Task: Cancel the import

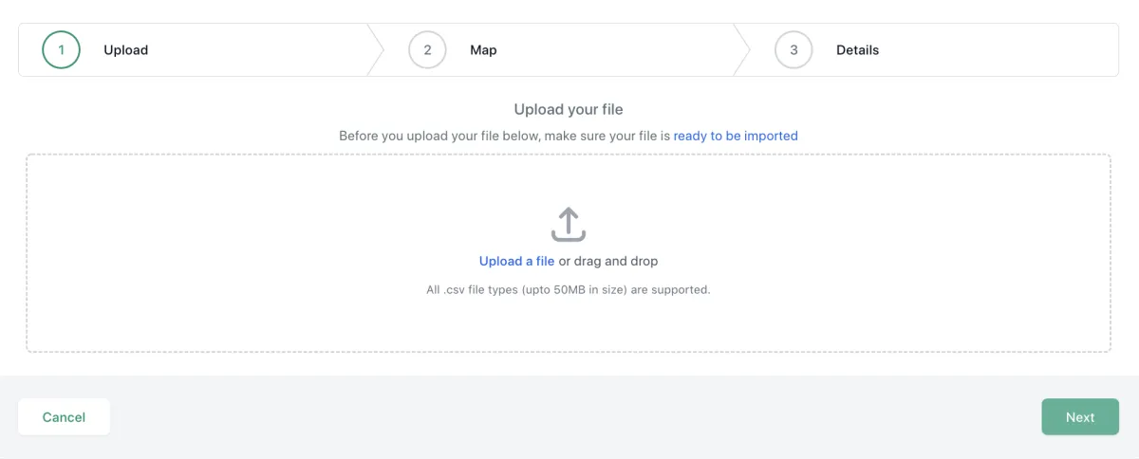Action: (65, 417)
